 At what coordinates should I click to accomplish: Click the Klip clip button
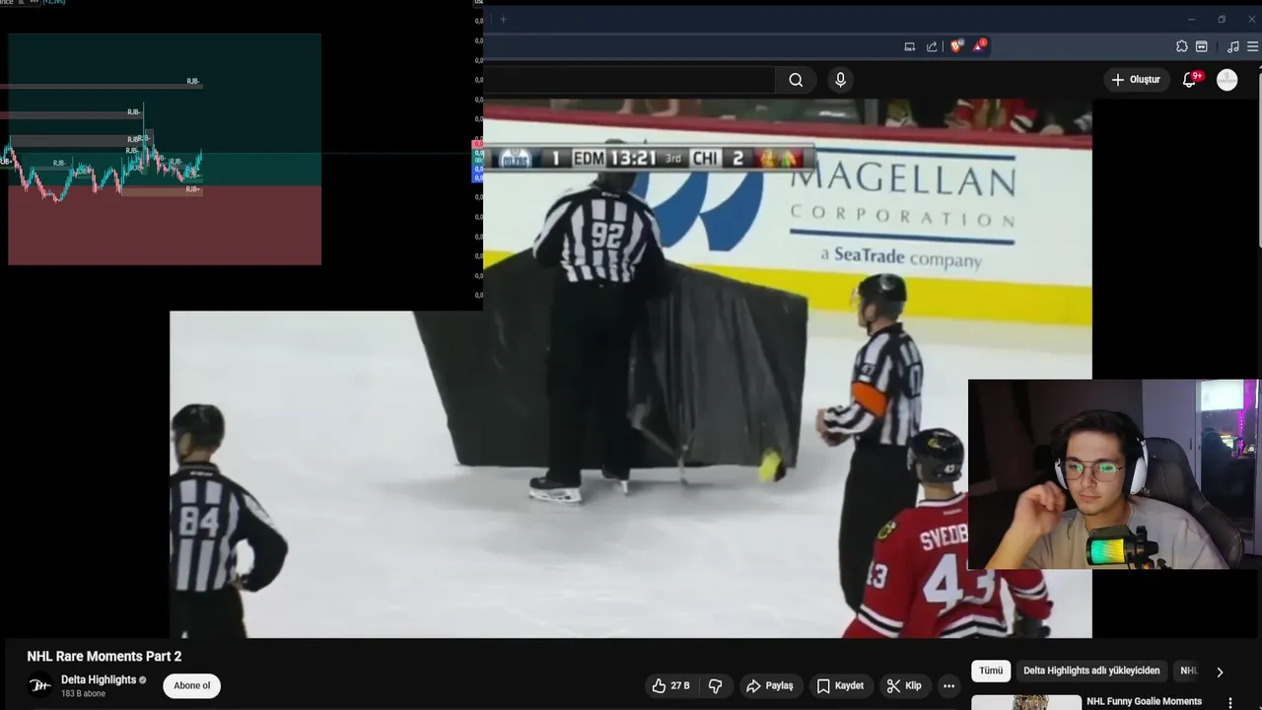tap(903, 685)
